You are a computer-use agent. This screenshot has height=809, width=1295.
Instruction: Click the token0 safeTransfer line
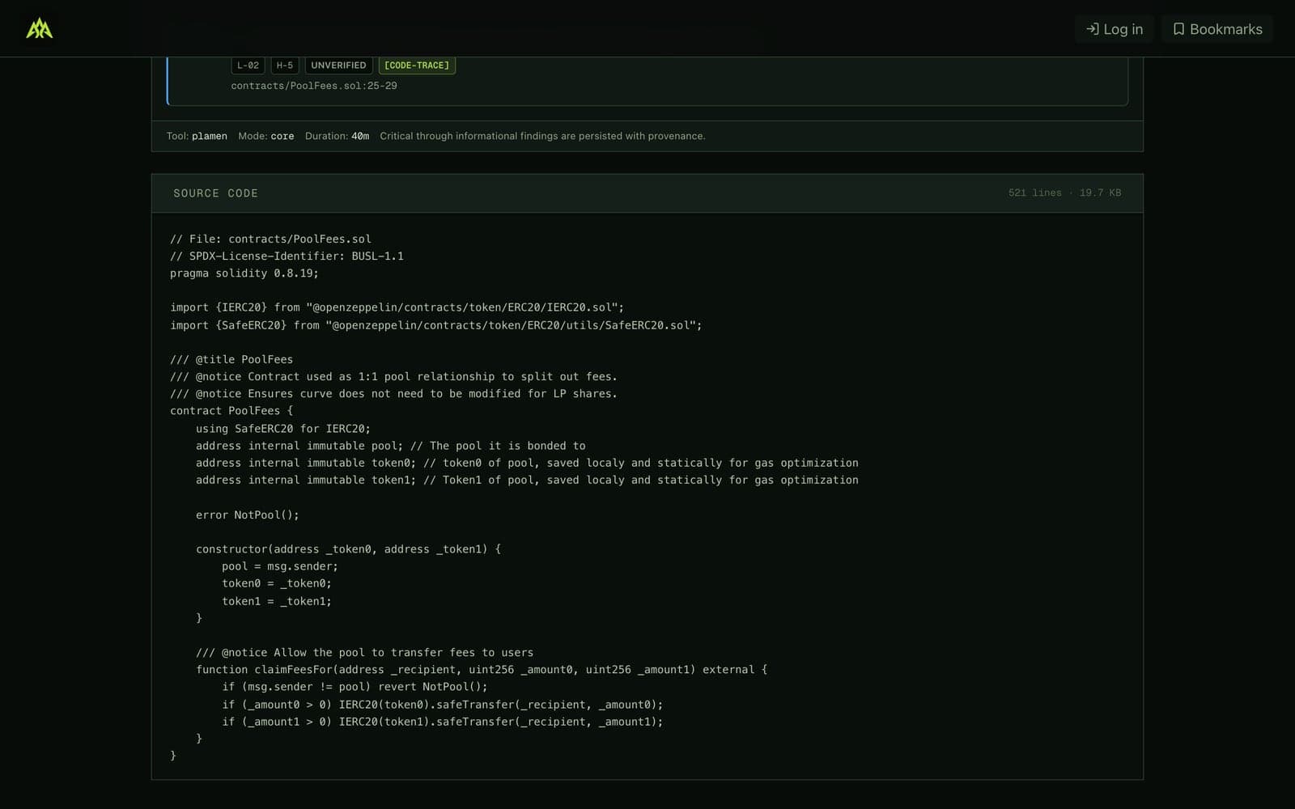pos(443,705)
